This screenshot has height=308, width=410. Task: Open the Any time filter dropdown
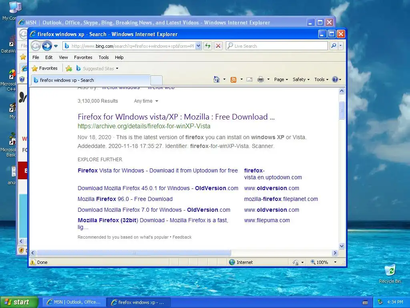[146, 101]
